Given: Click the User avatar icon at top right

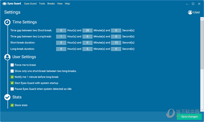Looking at the screenshot, I should (x=190, y=12).
